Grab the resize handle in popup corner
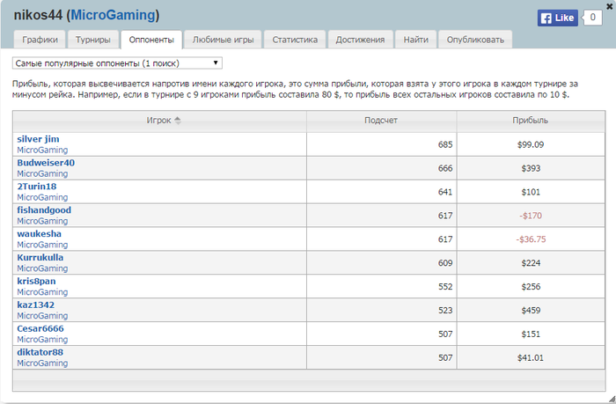 (612, 400)
